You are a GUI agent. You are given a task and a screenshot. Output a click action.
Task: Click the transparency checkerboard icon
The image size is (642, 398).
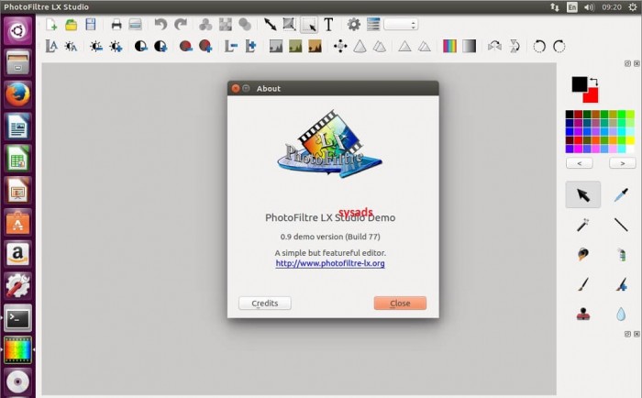click(226, 25)
